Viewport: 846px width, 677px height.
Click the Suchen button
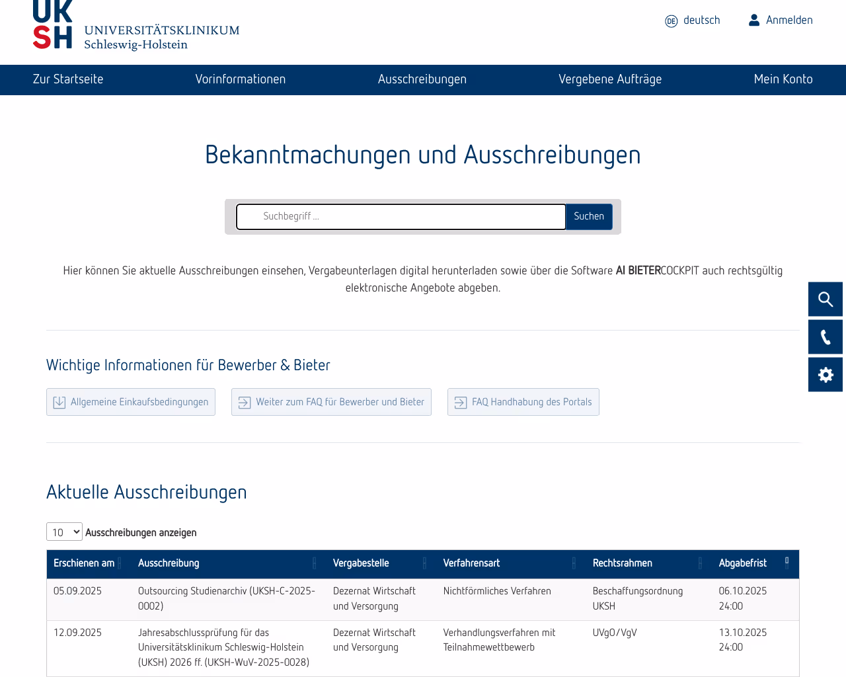point(589,216)
